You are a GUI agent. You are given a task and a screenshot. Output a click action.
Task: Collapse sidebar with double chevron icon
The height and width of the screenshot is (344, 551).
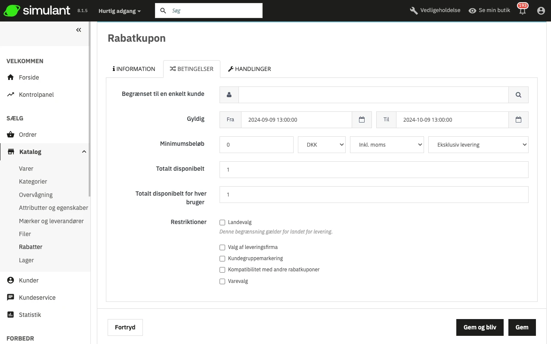click(79, 30)
